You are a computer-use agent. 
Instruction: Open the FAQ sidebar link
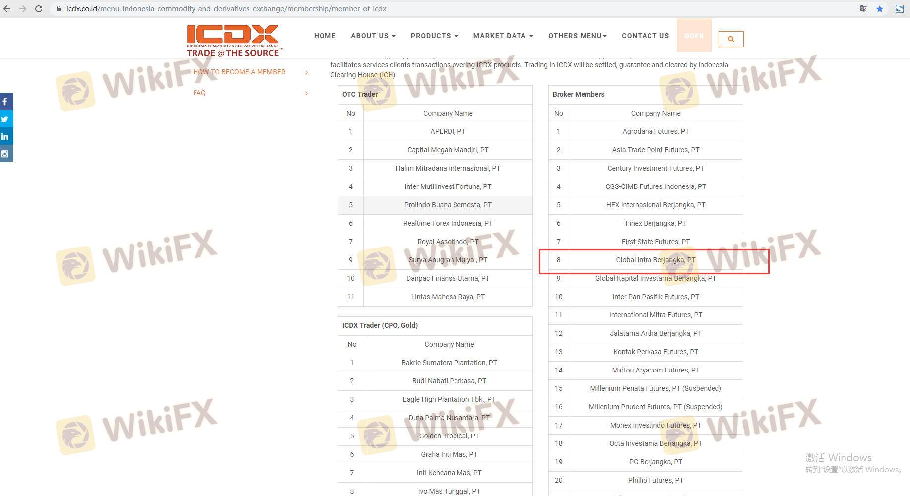coord(199,93)
